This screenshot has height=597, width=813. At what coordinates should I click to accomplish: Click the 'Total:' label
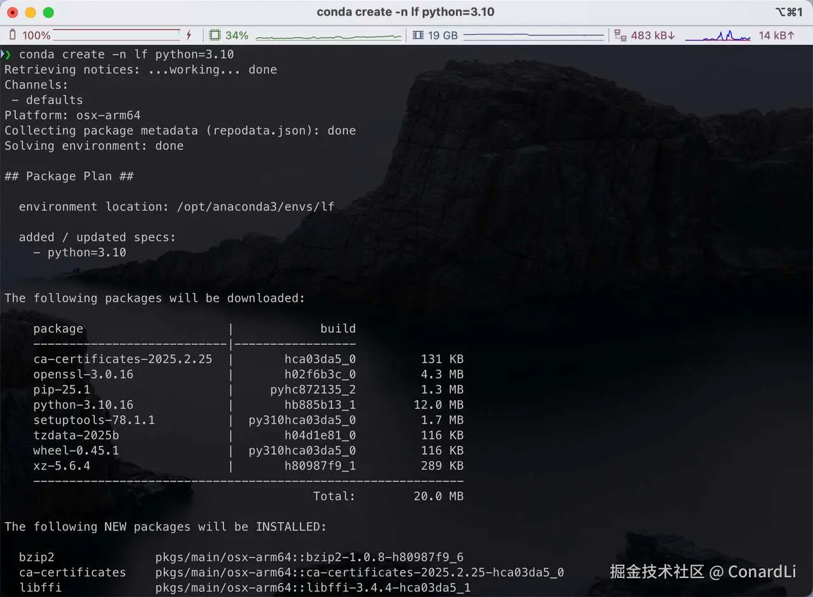[334, 497]
